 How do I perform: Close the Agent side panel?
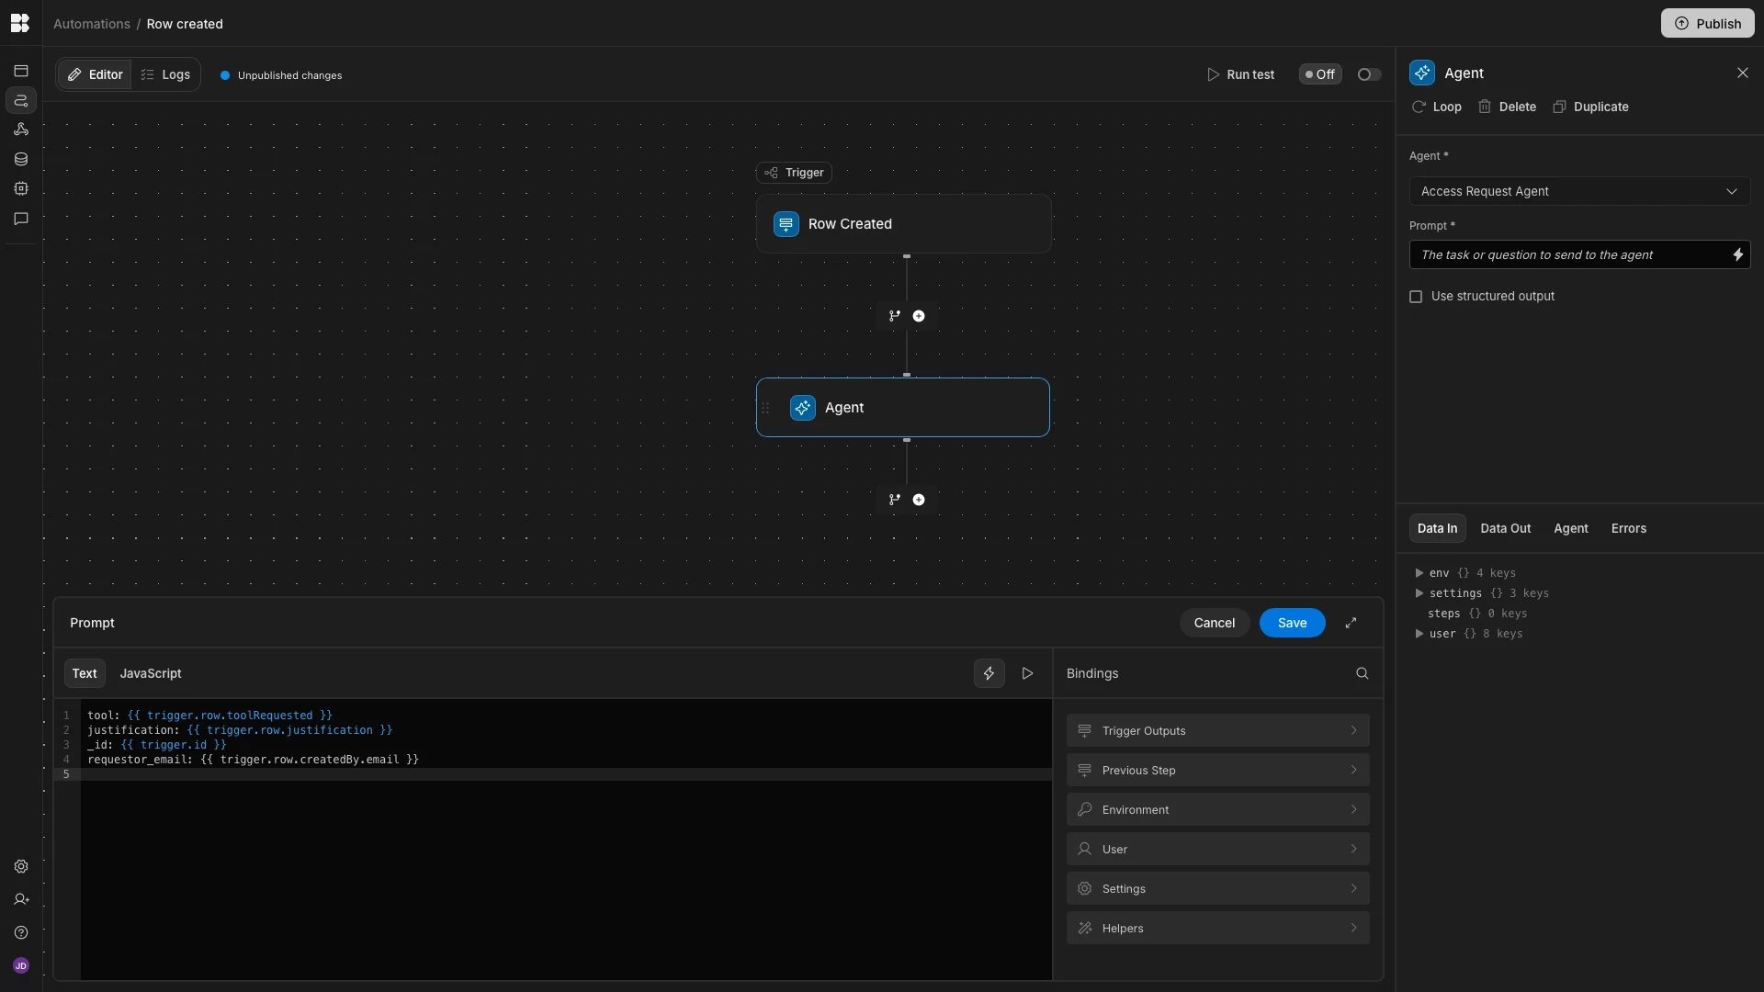[x=1742, y=73]
